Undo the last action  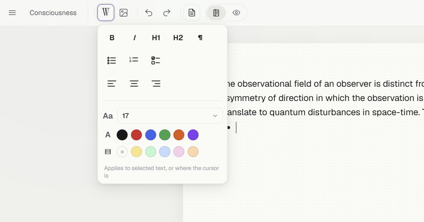point(149,13)
